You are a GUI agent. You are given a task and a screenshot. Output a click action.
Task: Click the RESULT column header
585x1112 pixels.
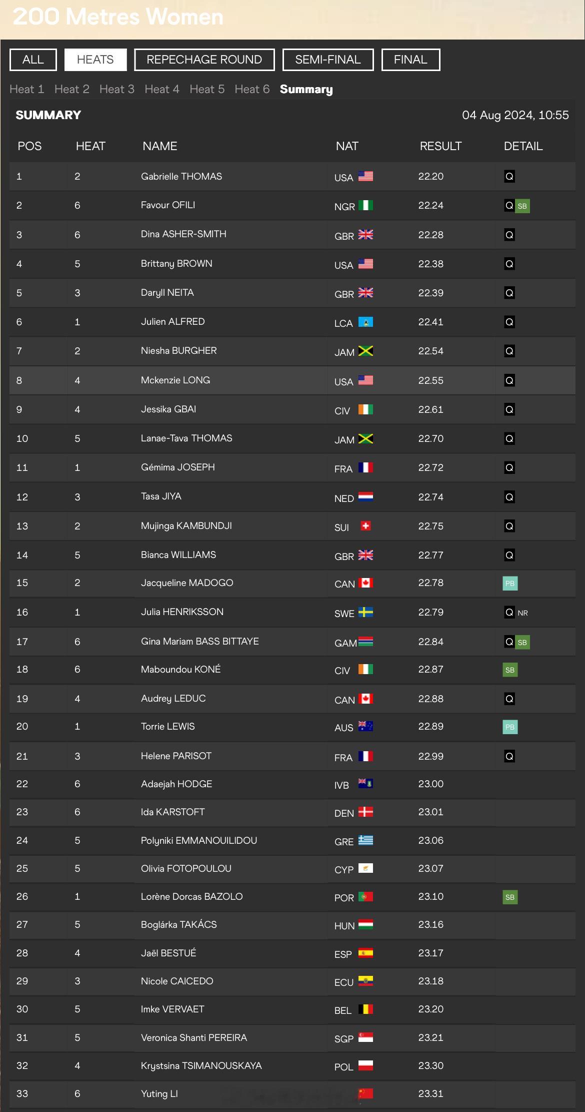[x=440, y=146]
